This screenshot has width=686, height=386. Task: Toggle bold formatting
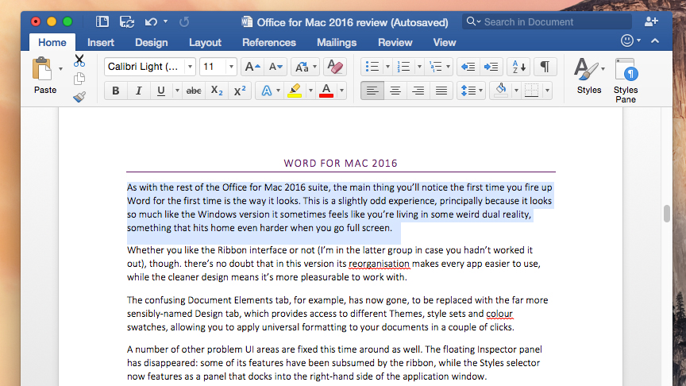click(x=115, y=91)
